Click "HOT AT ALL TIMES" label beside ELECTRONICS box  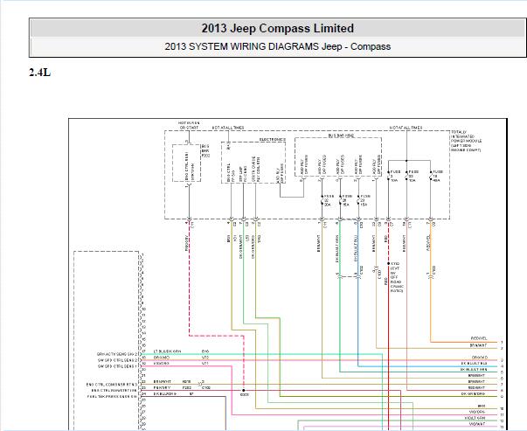pos(228,128)
